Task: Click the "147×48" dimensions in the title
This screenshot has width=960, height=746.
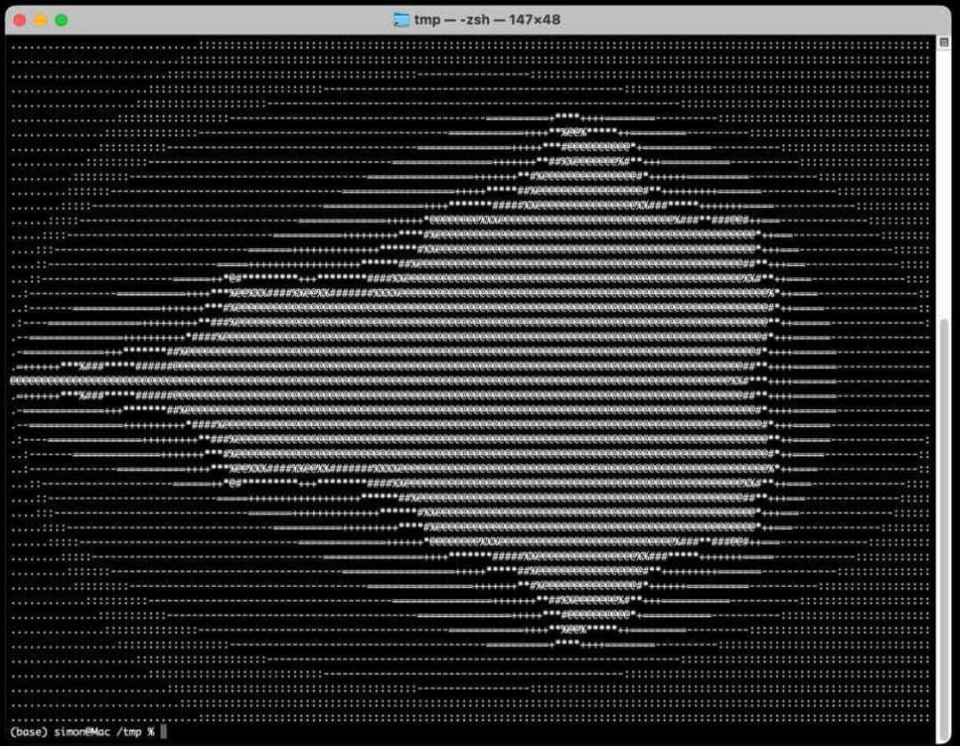Action: pos(535,20)
